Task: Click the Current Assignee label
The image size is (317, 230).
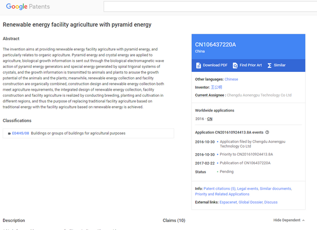Action: [x=210, y=95]
